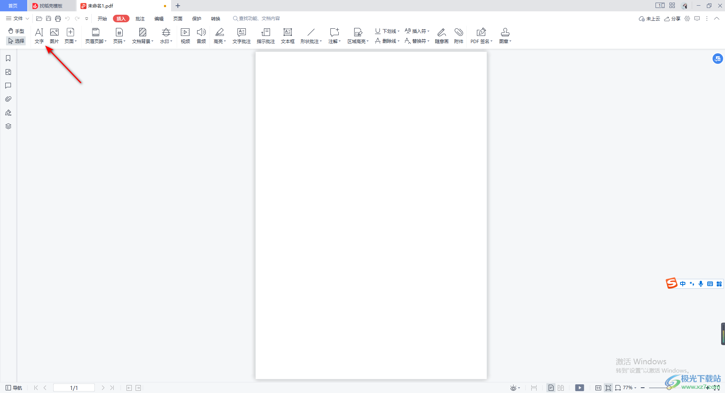This screenshot has width=725, height=393.
Task: Open the attachments panel in left sidebar
Action: tap(8, 99)
